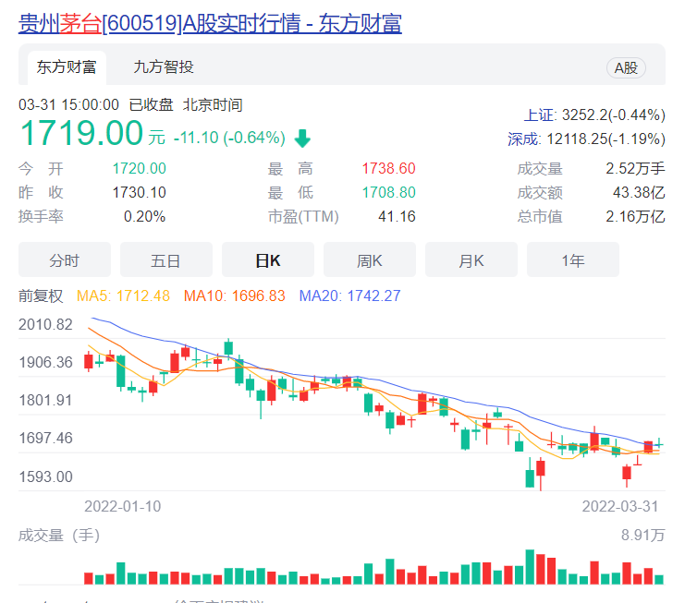This screenshot has width=685, height=603.
Task: Open the 贵州茅台[600519] title link
Action: 210,23
